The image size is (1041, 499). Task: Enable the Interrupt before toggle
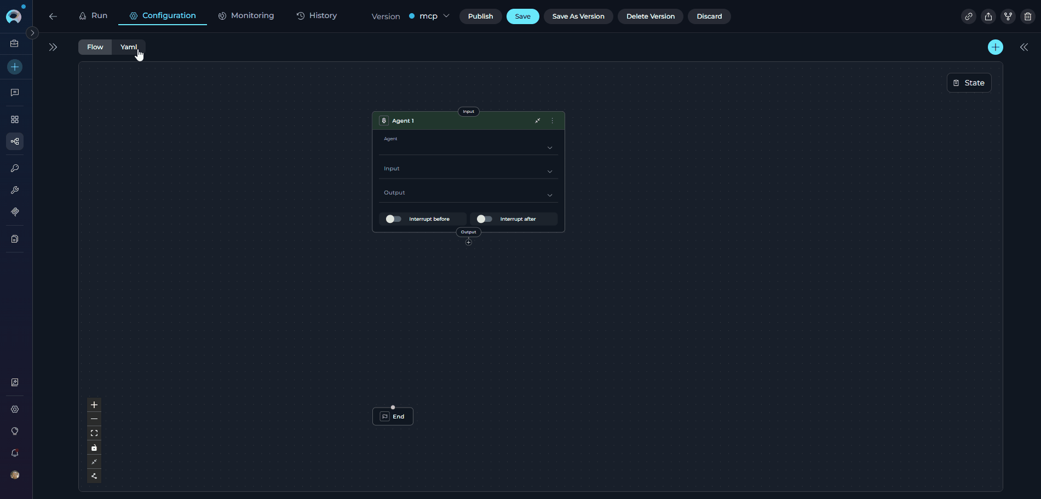point(393,219)
